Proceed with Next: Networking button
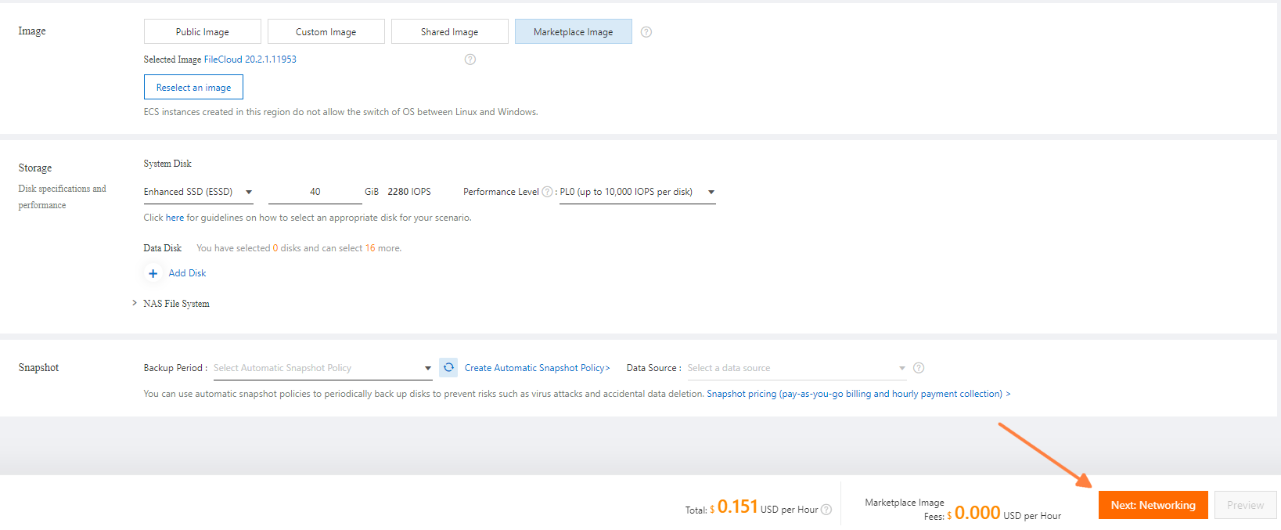Image resolution: width=1281 pixels, height=530 pixels. point(1153,505)
